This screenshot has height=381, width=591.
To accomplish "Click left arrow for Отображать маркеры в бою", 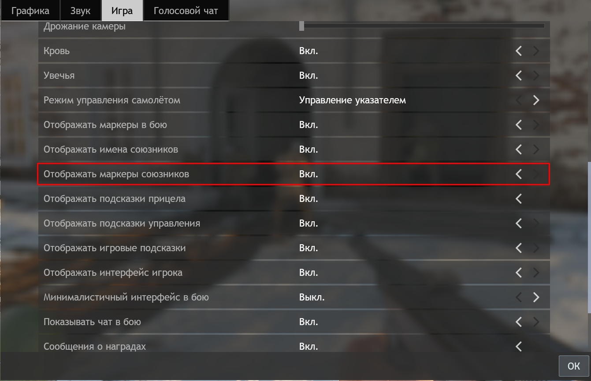I will 519,125.
